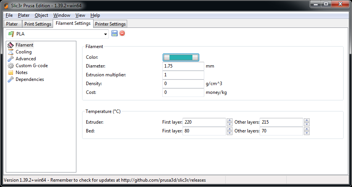
Task: Click the Extrusion multiplier input field
Action: click(183, 75)
